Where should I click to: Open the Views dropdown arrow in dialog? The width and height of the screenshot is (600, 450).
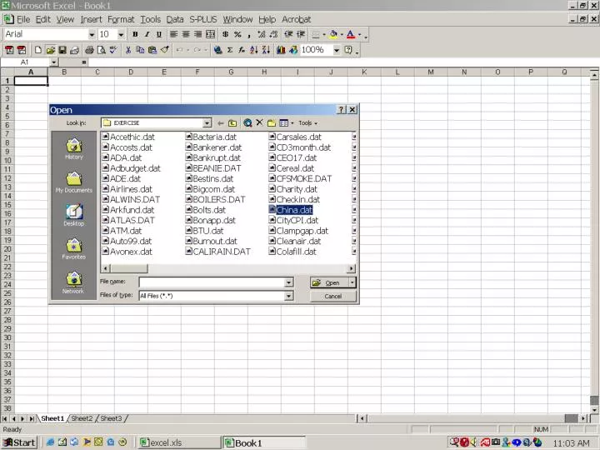tap(292, 122)
